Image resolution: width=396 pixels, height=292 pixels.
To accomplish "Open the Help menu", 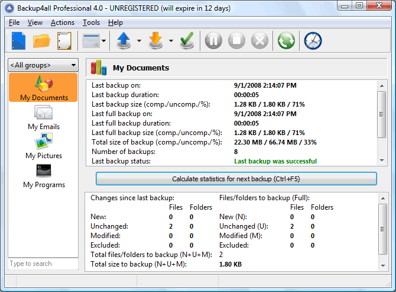I will click(115, 23).
